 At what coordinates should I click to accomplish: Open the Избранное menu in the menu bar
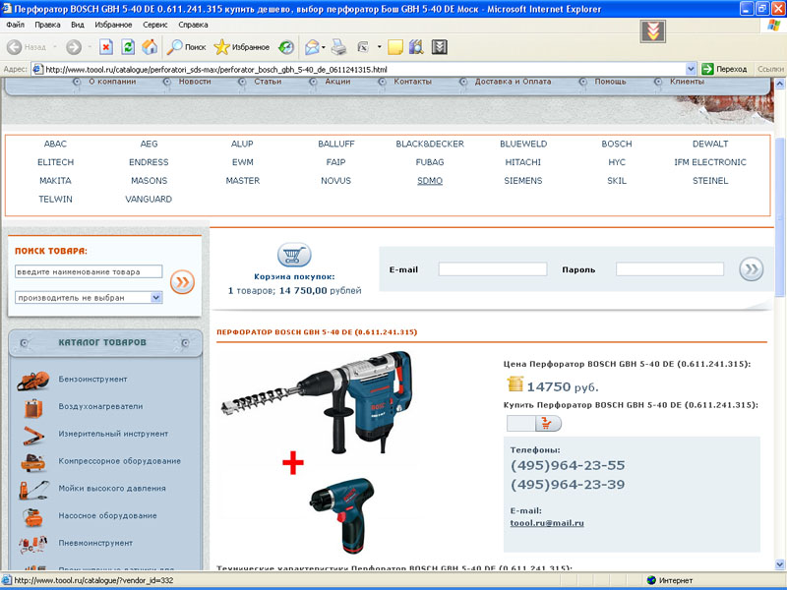click(113, 25)
